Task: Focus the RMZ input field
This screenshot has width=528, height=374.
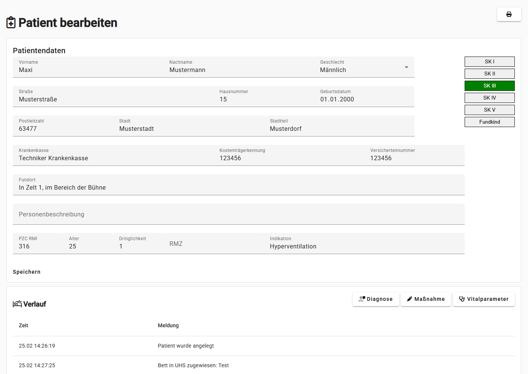Action: point(213,244)
